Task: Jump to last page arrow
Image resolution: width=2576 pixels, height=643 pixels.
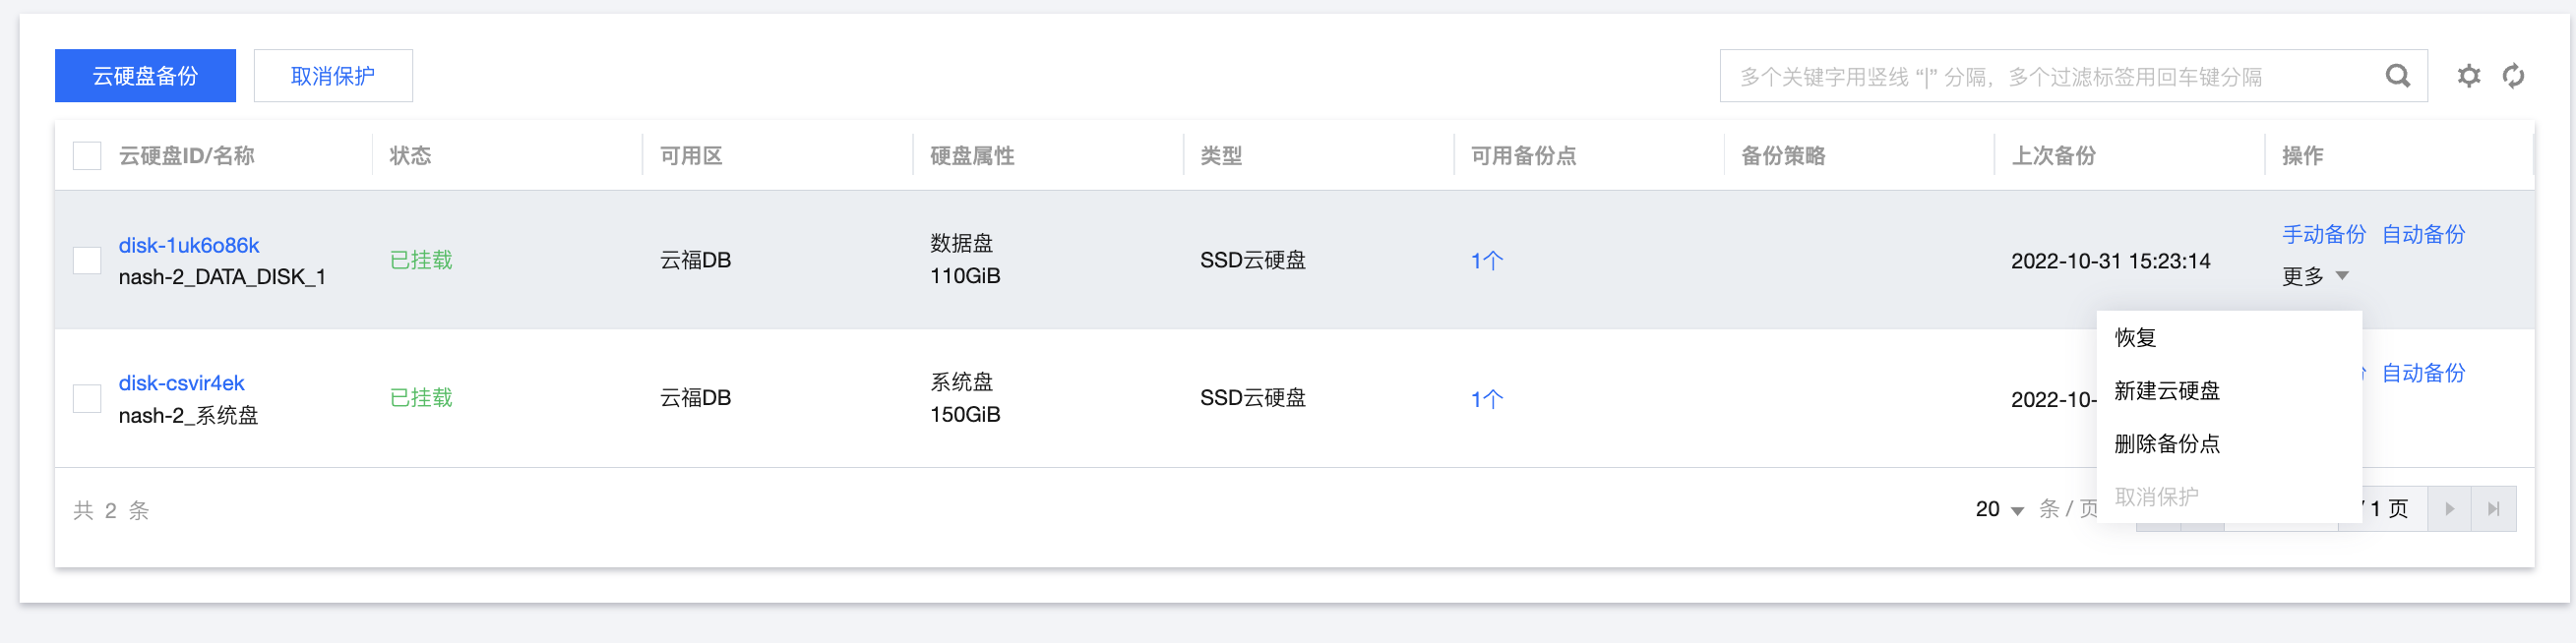Action: [x=2493, y=509]
